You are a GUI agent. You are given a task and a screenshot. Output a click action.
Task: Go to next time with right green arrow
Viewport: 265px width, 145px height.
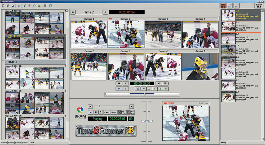pos(105,12)
